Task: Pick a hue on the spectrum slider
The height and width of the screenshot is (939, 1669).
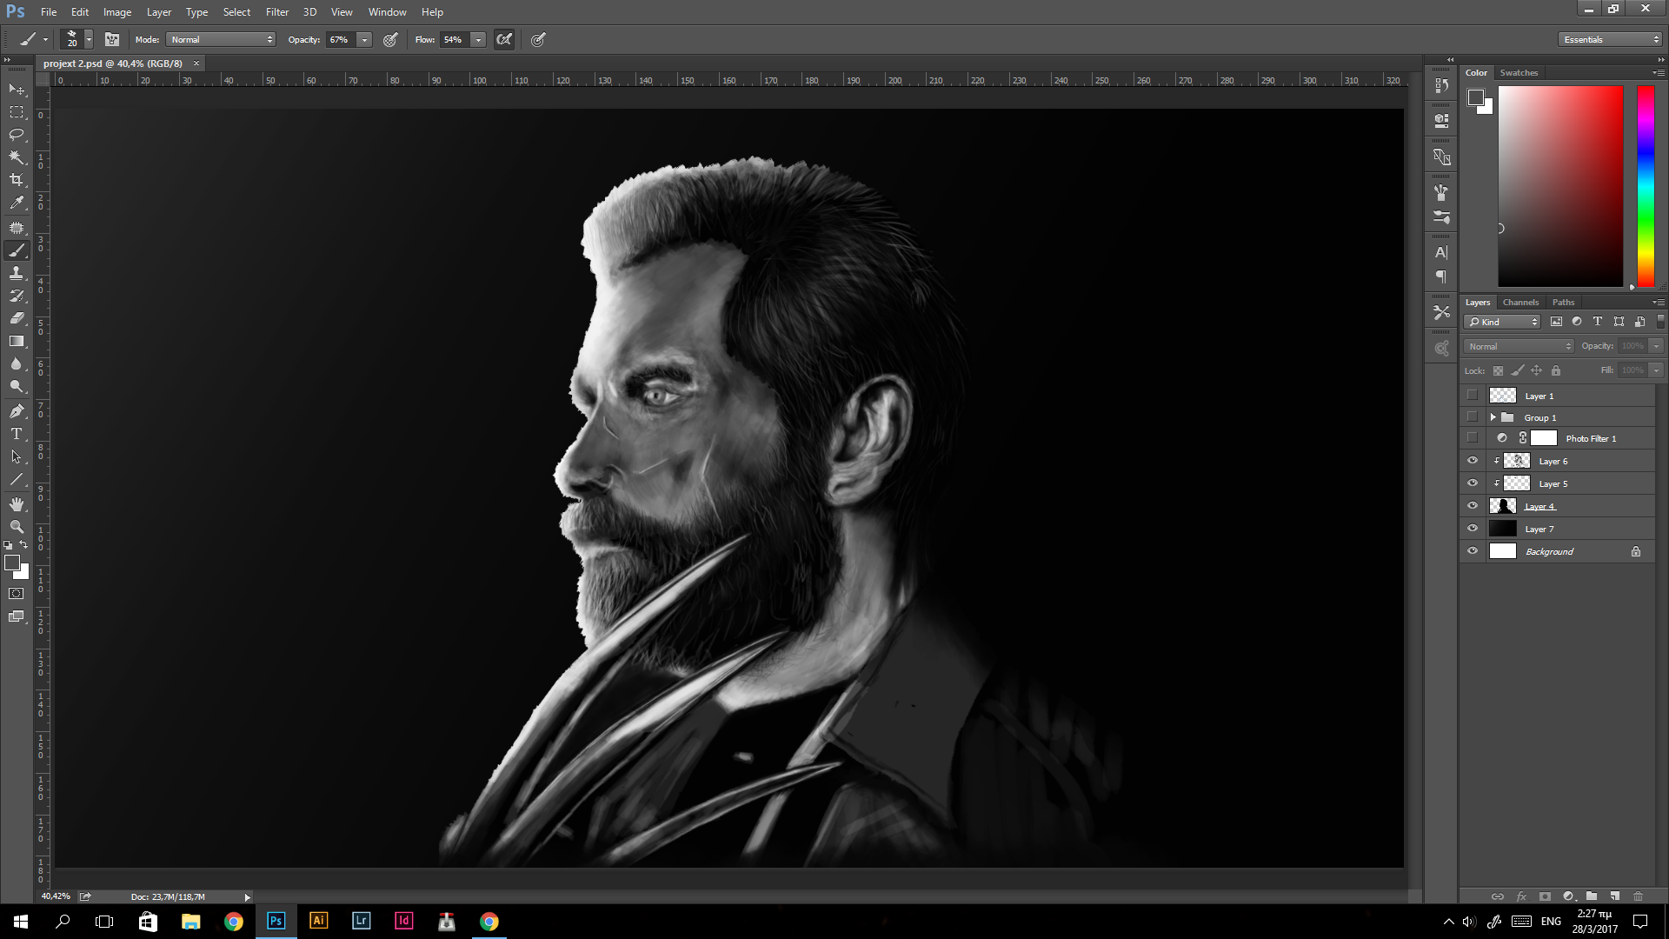Action: [1646, 186]
